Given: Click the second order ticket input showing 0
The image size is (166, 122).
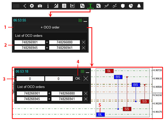Looking at the screenshot, I should (59, 79).
